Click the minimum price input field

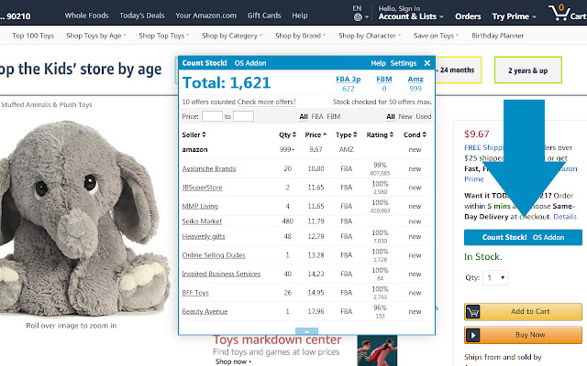point(211,116)
